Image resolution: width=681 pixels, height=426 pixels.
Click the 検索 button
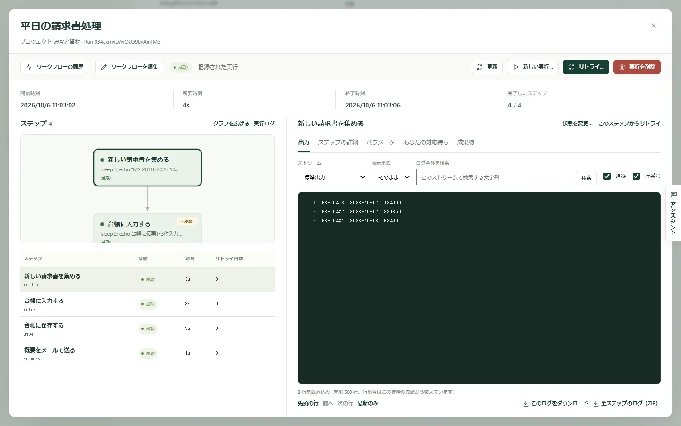tap(586, 178)
